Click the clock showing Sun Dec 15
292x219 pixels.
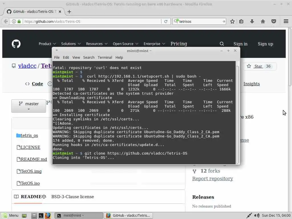276,216
